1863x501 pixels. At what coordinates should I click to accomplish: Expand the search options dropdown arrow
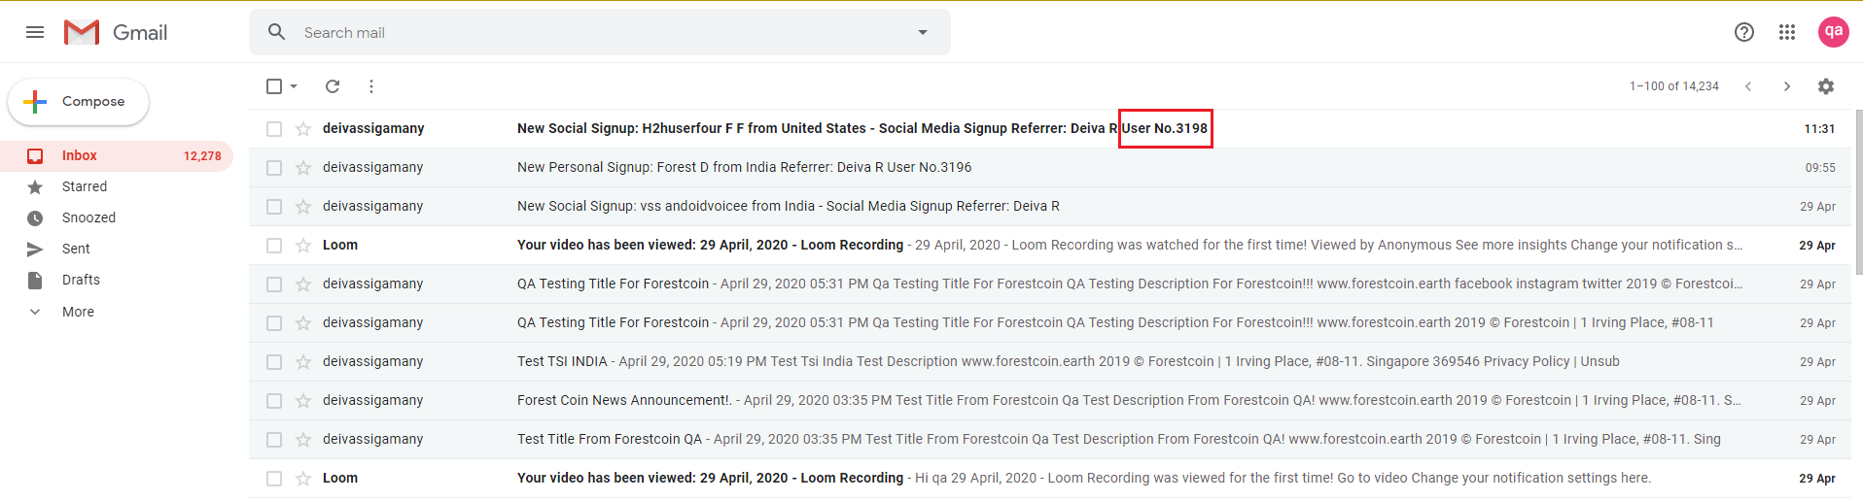(923, 32)
